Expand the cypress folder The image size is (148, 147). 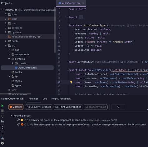pos(6,32)
